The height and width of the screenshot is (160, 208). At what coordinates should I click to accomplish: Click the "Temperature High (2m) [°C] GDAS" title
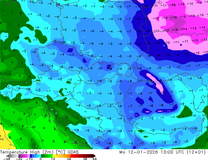[39, 152]
